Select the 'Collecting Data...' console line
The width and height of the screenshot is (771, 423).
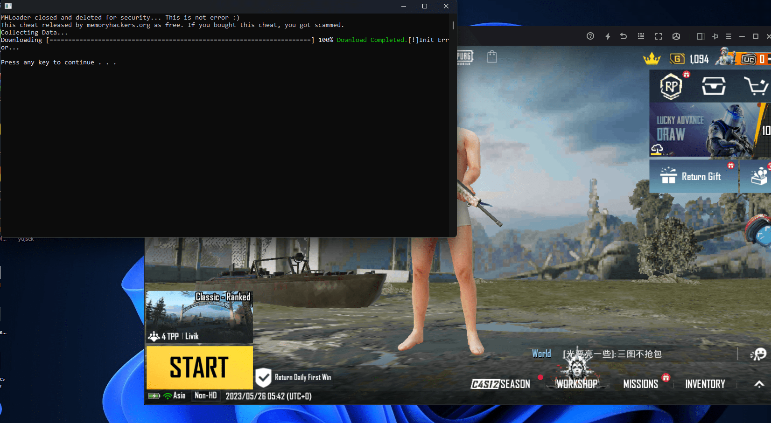(x=35, y=33)
